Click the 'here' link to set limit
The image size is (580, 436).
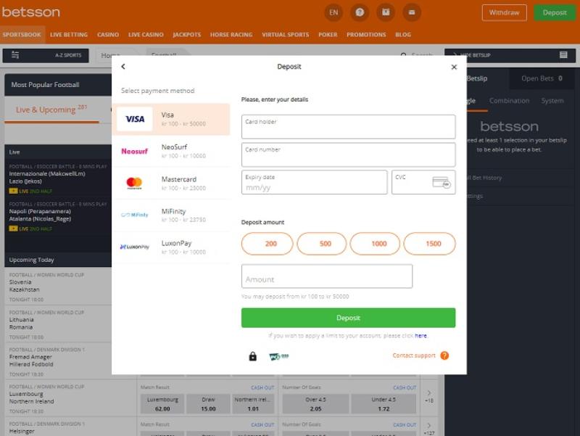pos(420,336)
